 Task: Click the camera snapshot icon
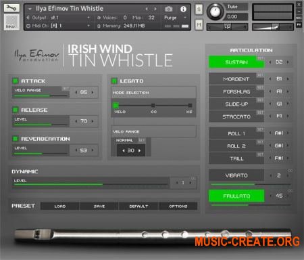[169, 9]
